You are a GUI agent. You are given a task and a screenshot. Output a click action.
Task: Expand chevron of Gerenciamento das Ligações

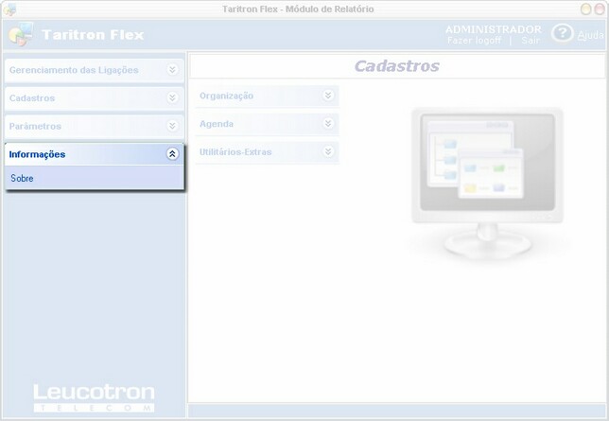tap(172, 70)
